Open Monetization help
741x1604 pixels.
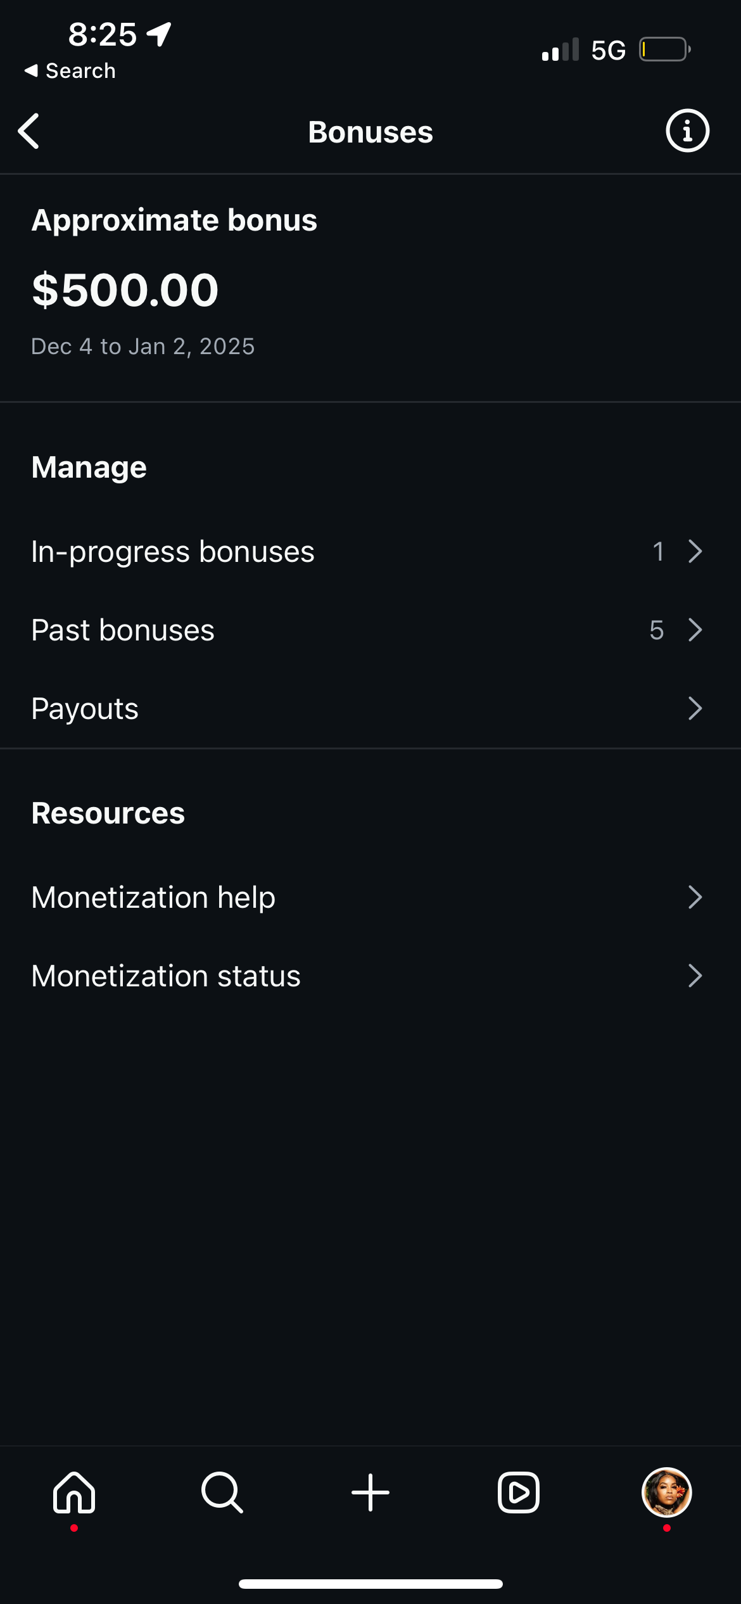point(153,897)
